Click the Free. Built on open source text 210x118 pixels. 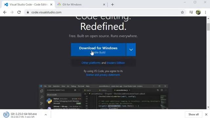tap(103, 36)
